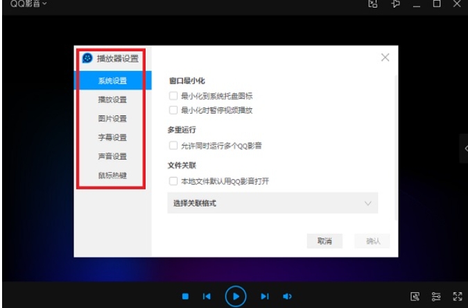This screenshot has width=468, height=308.
Task: Go to the 字幕设置 tab
Action: tap(112, 137)
